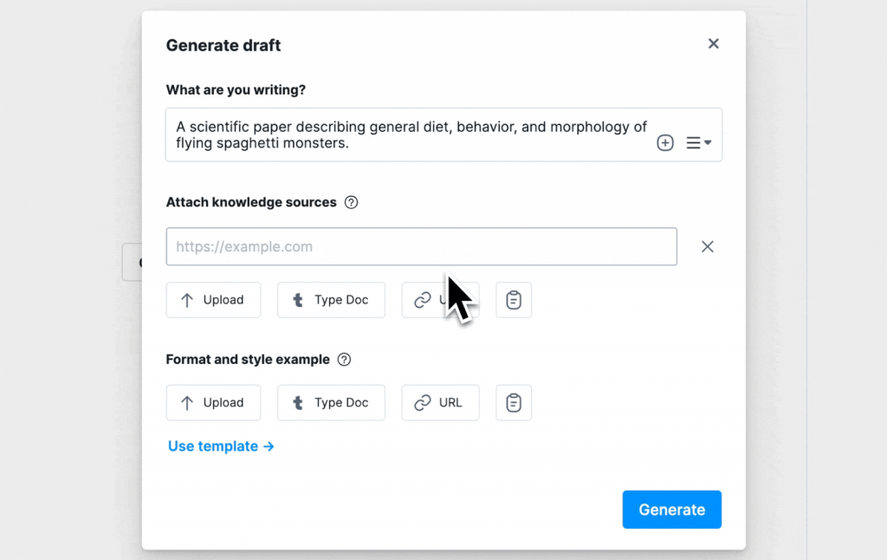Viewport: 887px width, 560px height.
Task: Click the Upload button for knowledge sources
Action: [x=213, y=299]
